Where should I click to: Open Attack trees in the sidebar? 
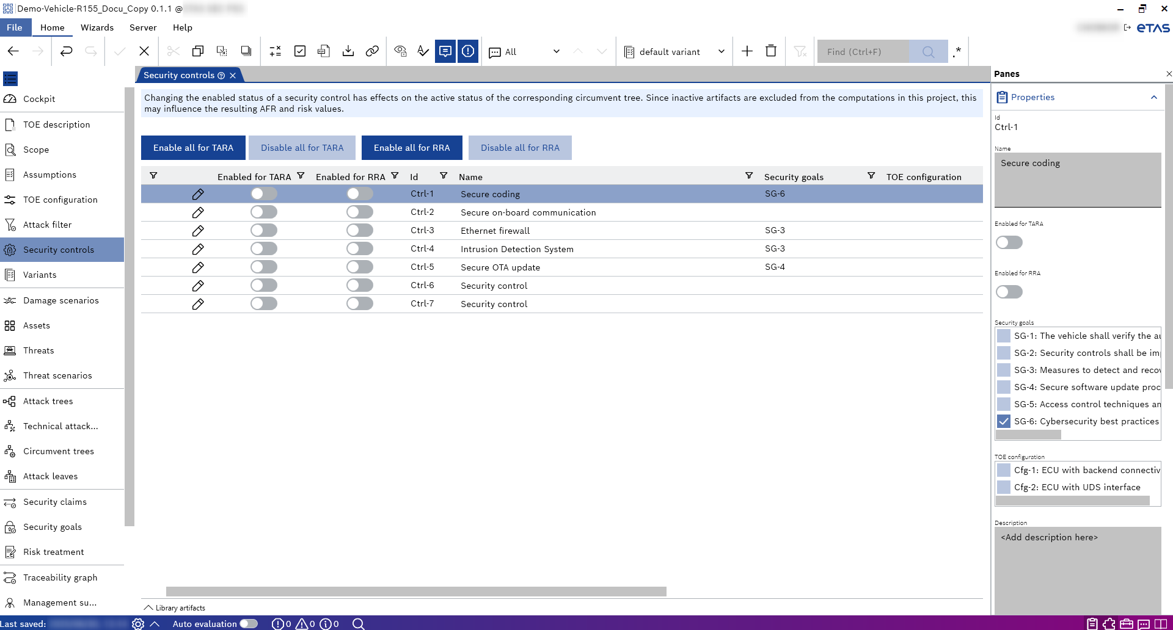tap(48, 401)
